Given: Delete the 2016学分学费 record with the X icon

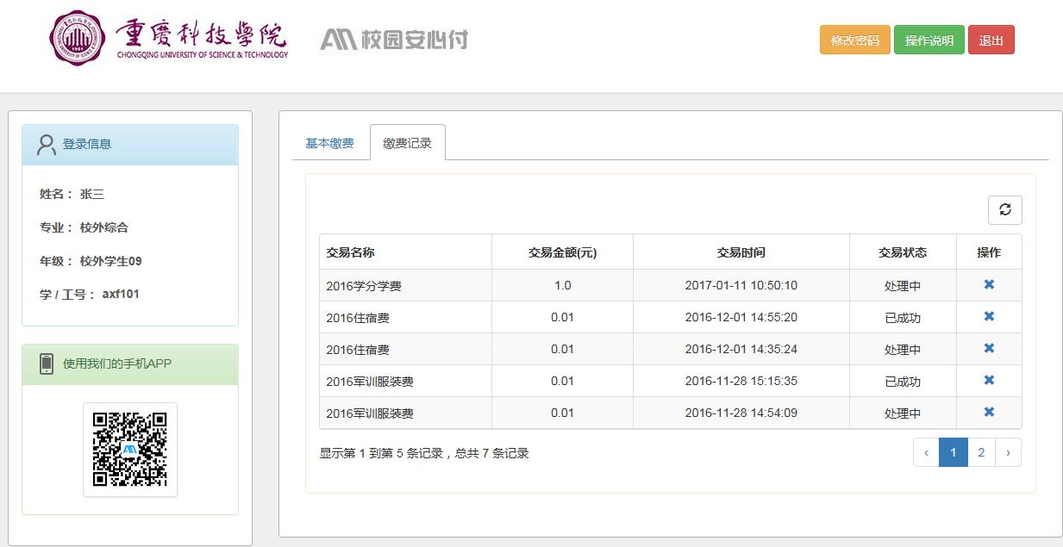Looking at the screenshot, I should (x=989, y=284).
